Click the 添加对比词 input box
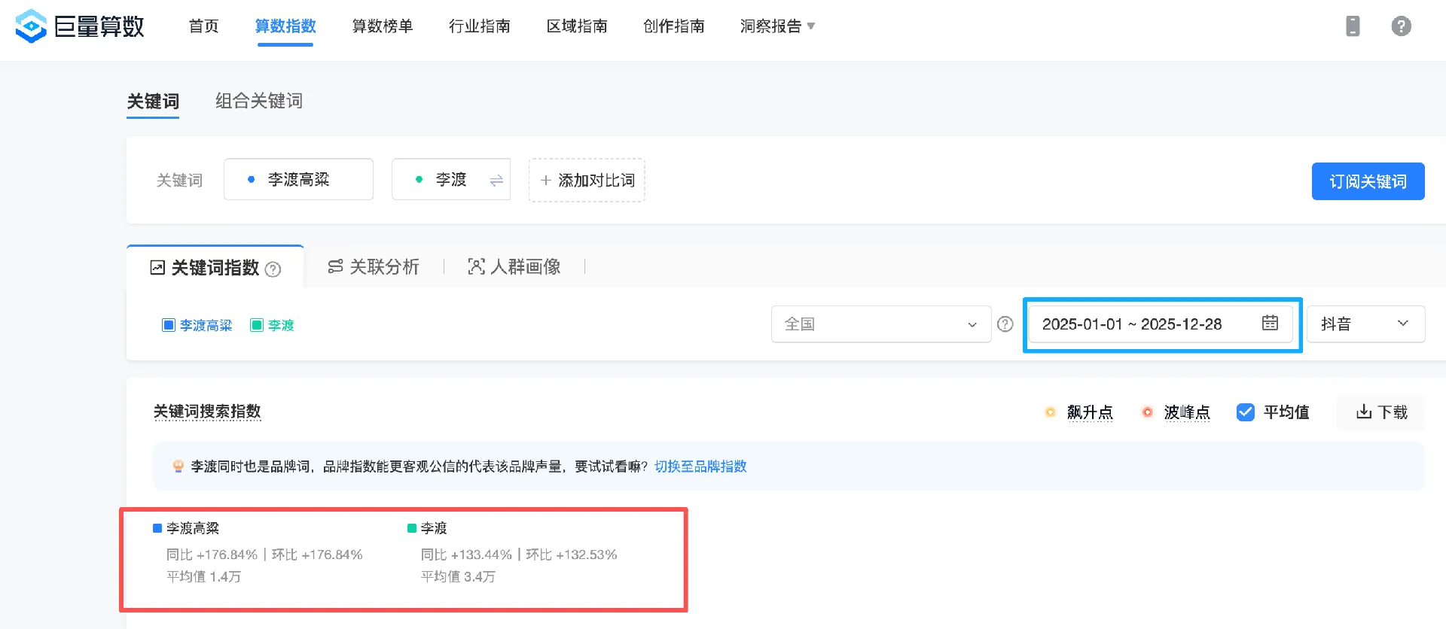 point(587,181)
